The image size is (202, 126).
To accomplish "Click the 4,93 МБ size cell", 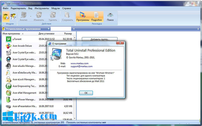I will (x=68, y=106).
